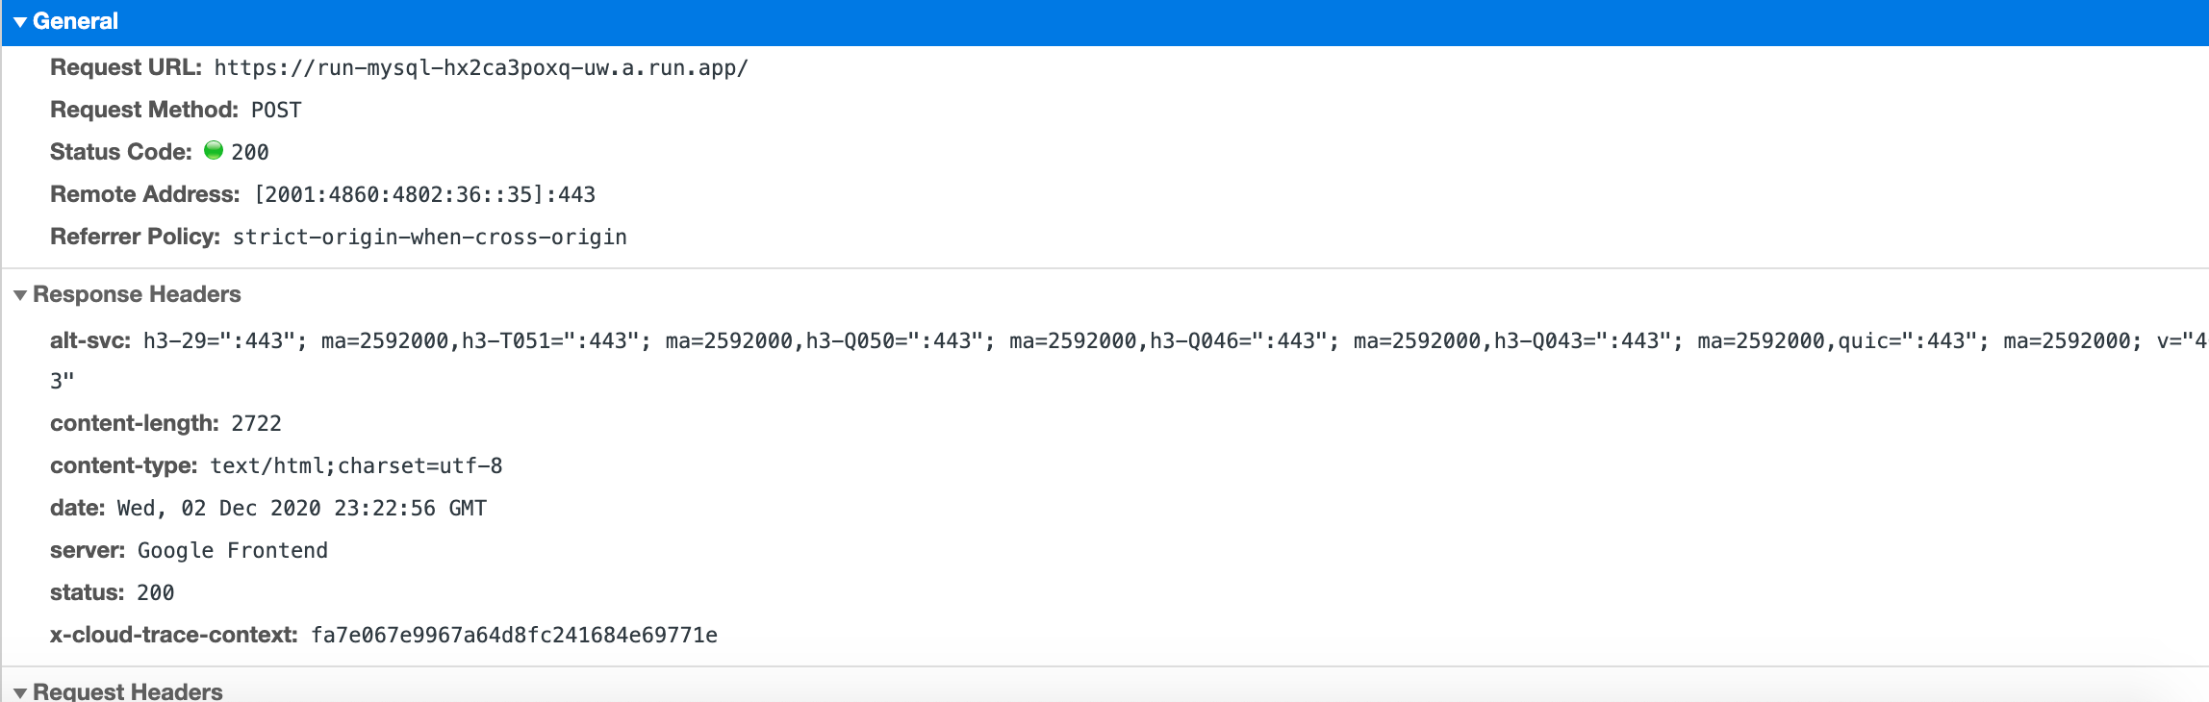Click the Referrer Policy label

coord(136,237)
